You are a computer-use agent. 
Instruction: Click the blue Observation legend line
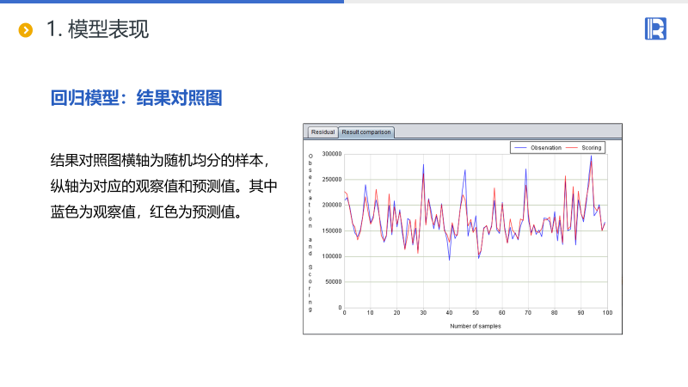click(520, 148)
